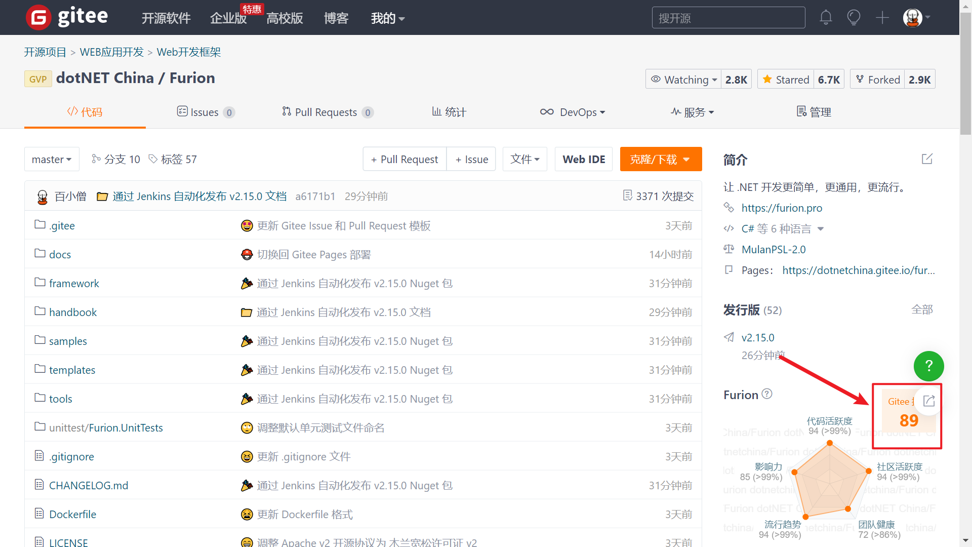Switch to the 代码 tab

(x=85, y=112)
